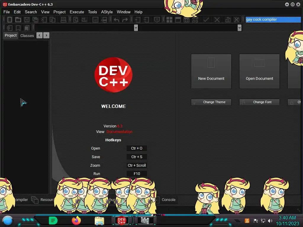
Task: Click the green chat app taskbar icon
Action: pyautogui.click(x=53, y=220)
